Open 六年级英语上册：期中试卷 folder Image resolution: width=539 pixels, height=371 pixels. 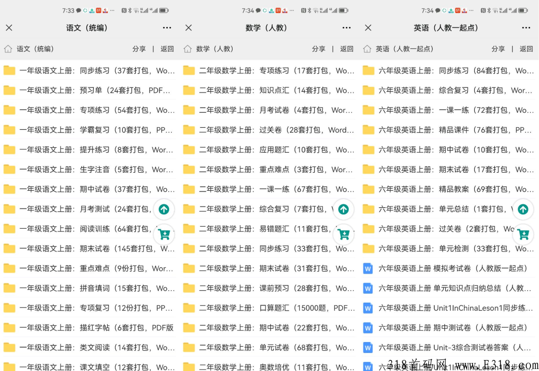click(449, 150)
